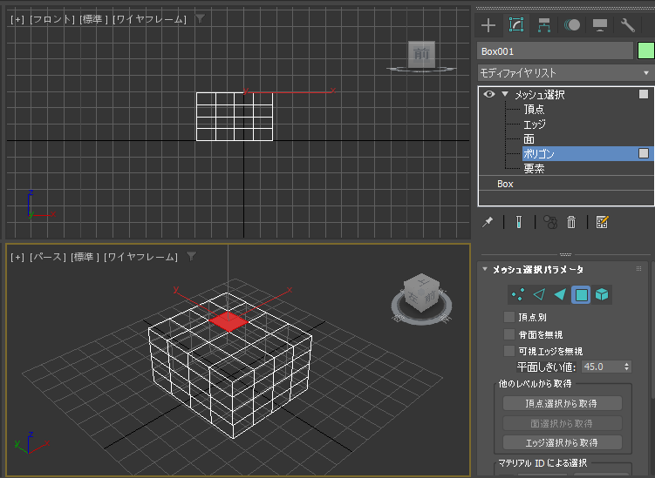Open perspective viewport [標準] menu
This screenshot has height=478, width=655.
coord(85,257)
